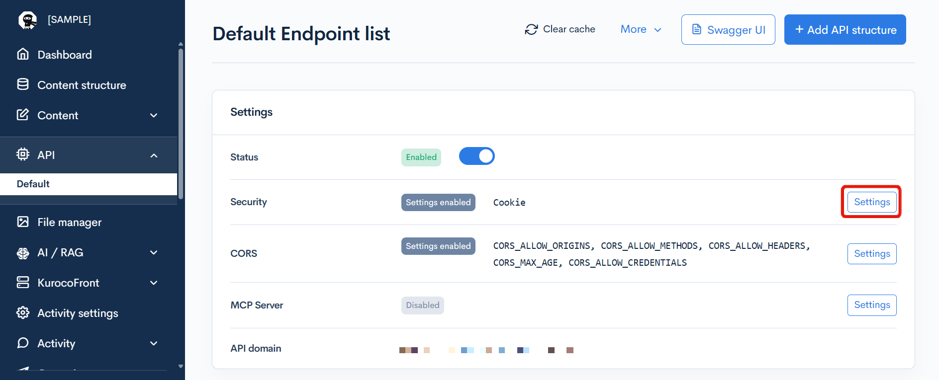Open CORS Settings button

tap(871, 254)
